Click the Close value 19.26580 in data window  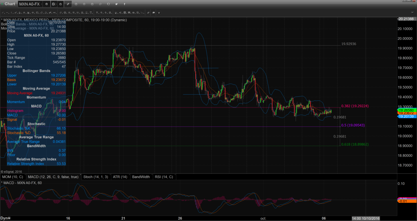(58, 53)
